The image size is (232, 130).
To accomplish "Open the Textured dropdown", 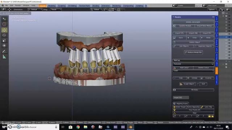I will click(193, 64).
